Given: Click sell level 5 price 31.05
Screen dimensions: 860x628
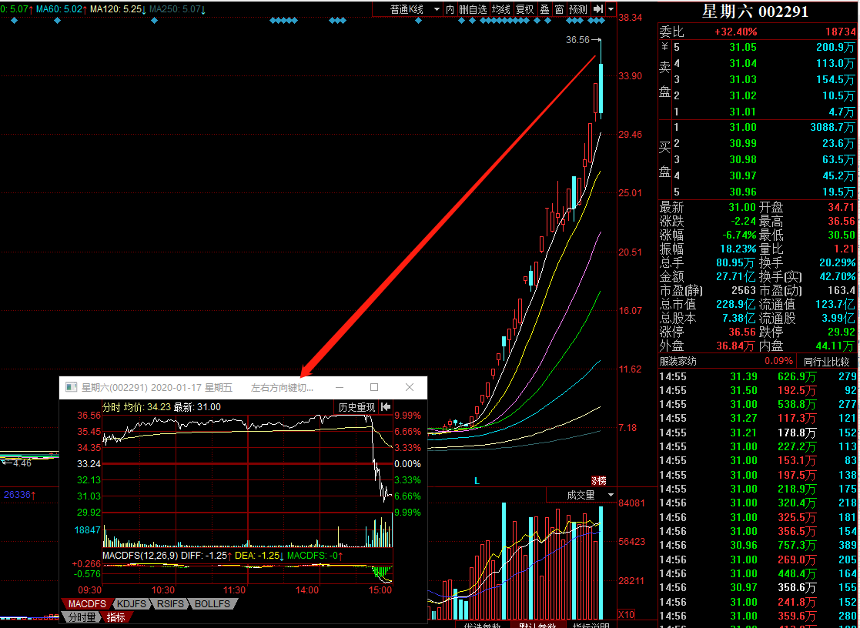Looking at the screenshot, I should point(743,47).
